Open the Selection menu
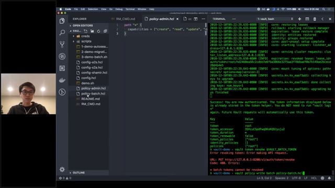The image size is (335, 188). coord(93,9)
